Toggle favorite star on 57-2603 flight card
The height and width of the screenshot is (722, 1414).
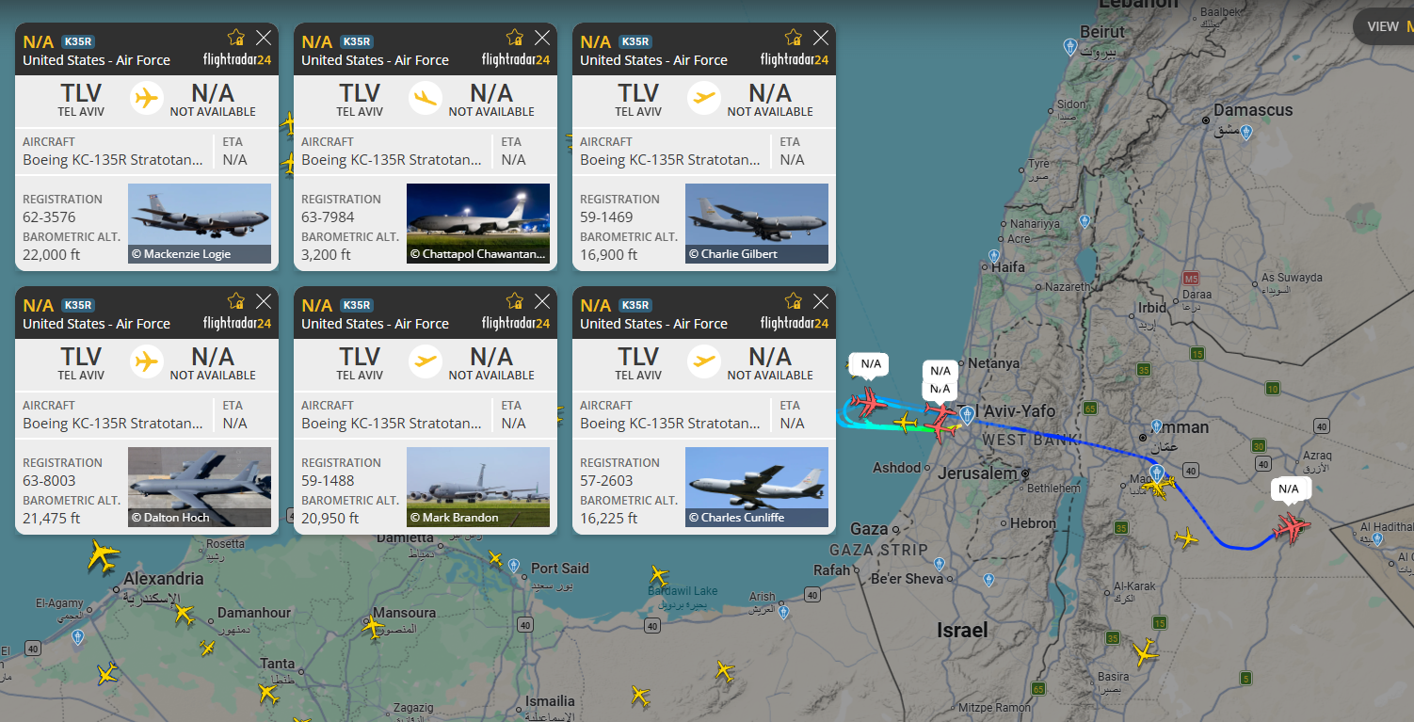[794, 301]
